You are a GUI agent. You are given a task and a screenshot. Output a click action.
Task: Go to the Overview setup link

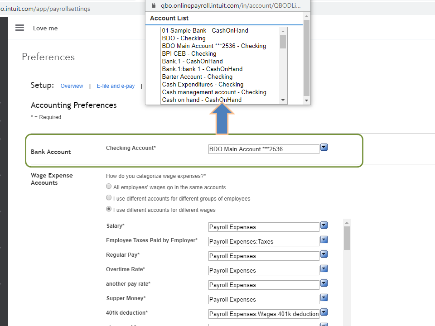pyautogui.click(x=72, y=86)
